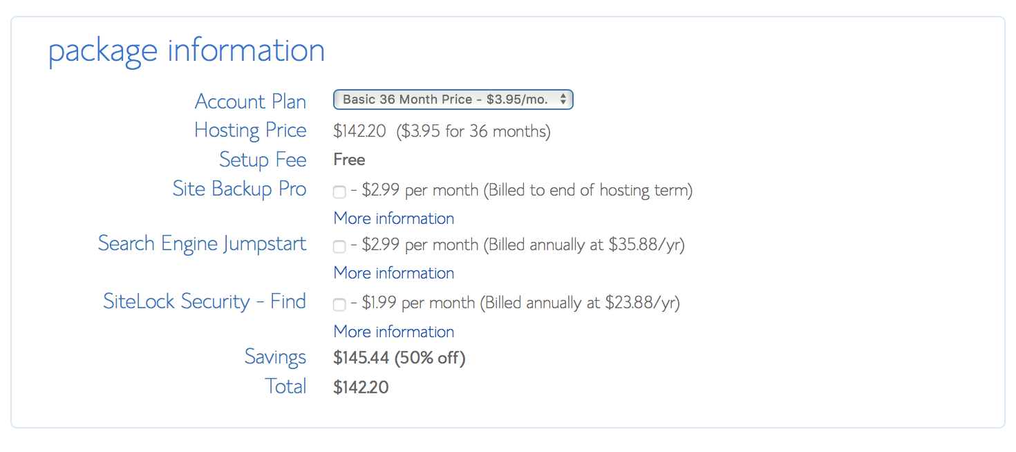Click the $142.20 hosting price amount

359,131
